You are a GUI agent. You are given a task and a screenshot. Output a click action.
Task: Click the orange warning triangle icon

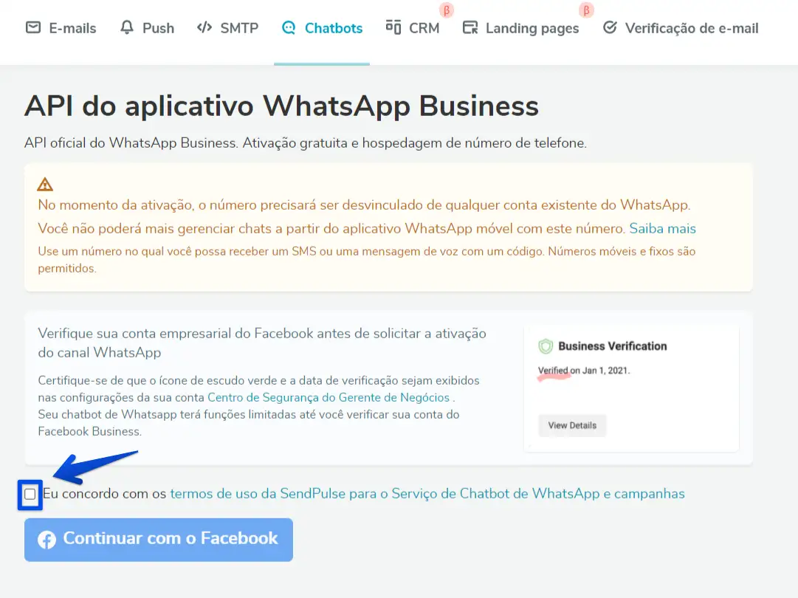(x=45, y=184)
